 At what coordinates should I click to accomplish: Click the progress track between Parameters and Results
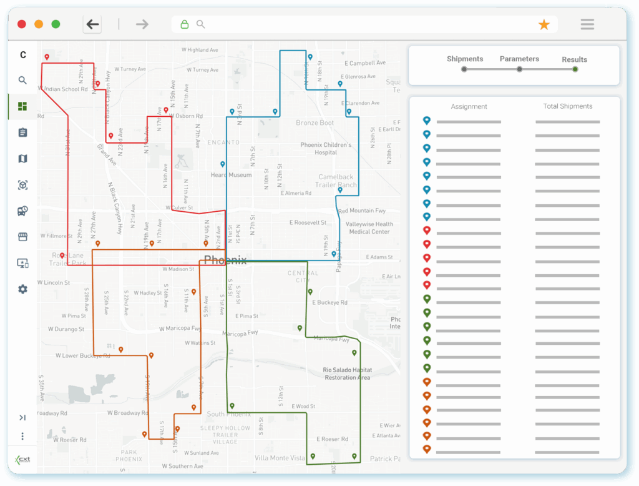tap(547, 69)
